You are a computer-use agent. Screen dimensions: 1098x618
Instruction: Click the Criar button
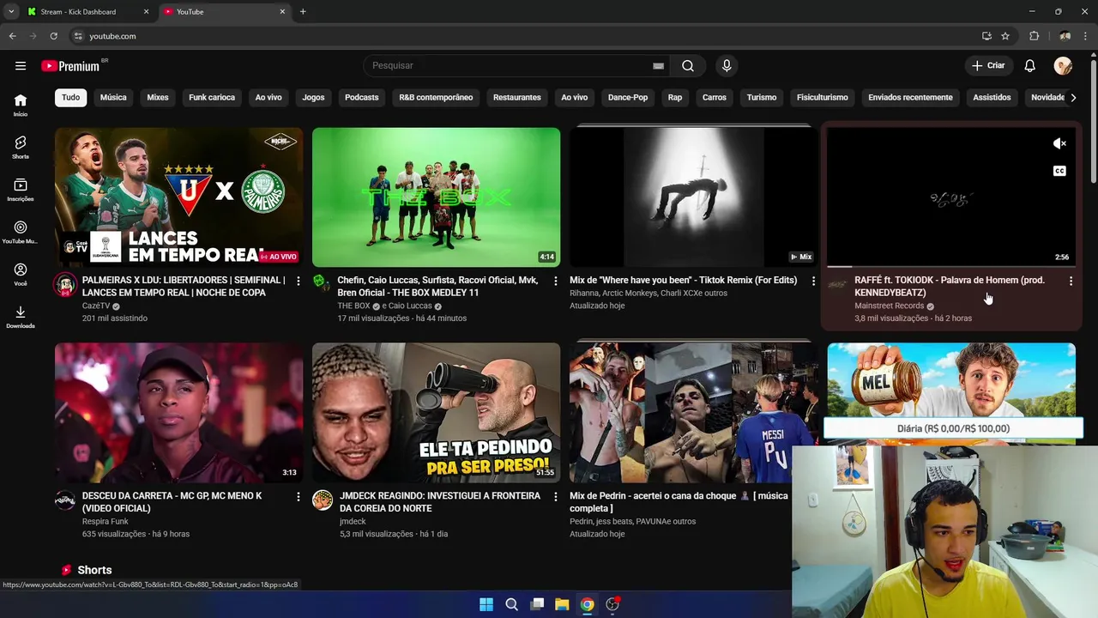[988, 66]
